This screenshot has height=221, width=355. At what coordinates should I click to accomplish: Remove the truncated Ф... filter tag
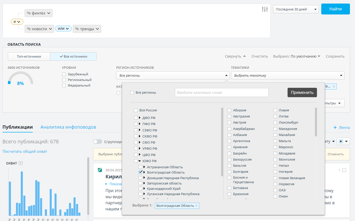click(334, 87)
